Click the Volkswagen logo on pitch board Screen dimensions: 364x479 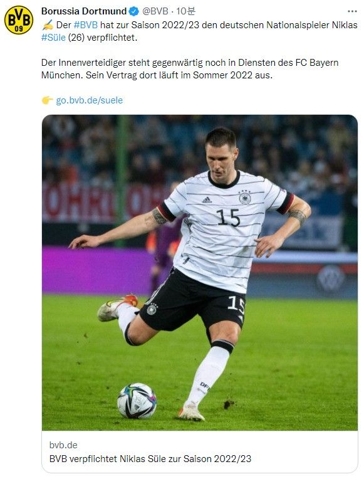(x=331, y=278)
